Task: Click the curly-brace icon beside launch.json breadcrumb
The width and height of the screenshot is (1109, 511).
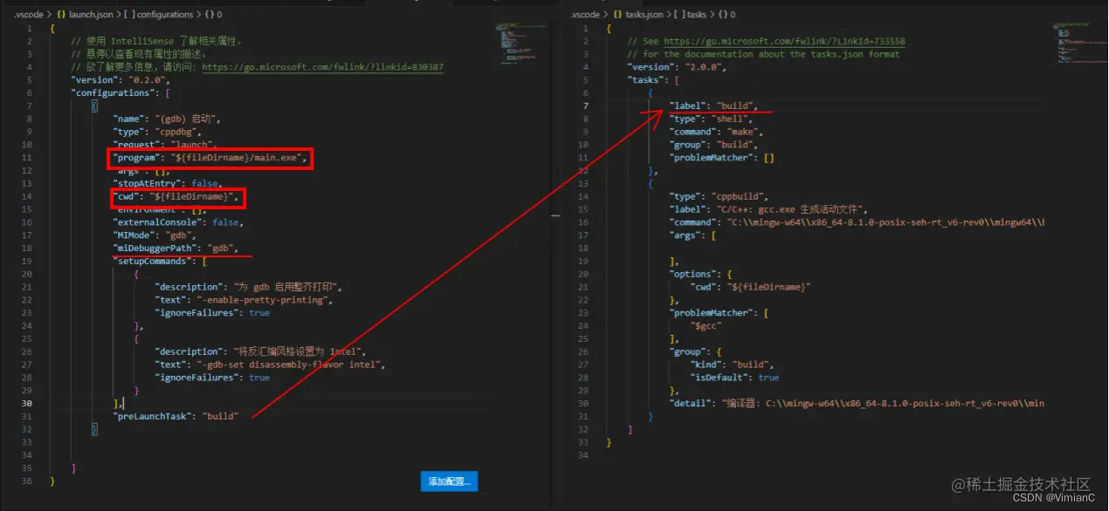Action: pos(62,15)
